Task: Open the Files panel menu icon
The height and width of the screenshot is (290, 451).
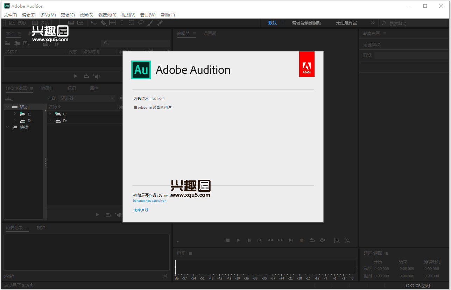Action: click(19, 34)
